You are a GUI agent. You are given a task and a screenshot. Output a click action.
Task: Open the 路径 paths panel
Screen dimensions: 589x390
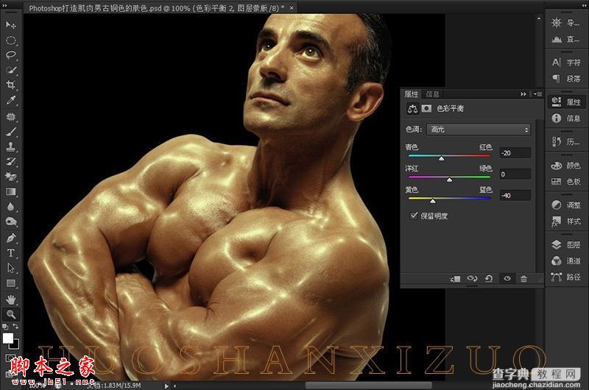pyautogui.click(x=566, y=277)
